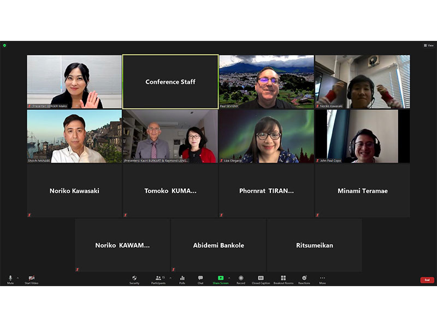Open the More options menu

[x=322, y=278]
